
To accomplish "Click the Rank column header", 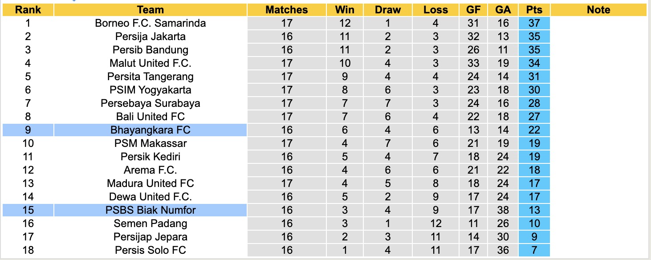I will click(x=28, y=10).
